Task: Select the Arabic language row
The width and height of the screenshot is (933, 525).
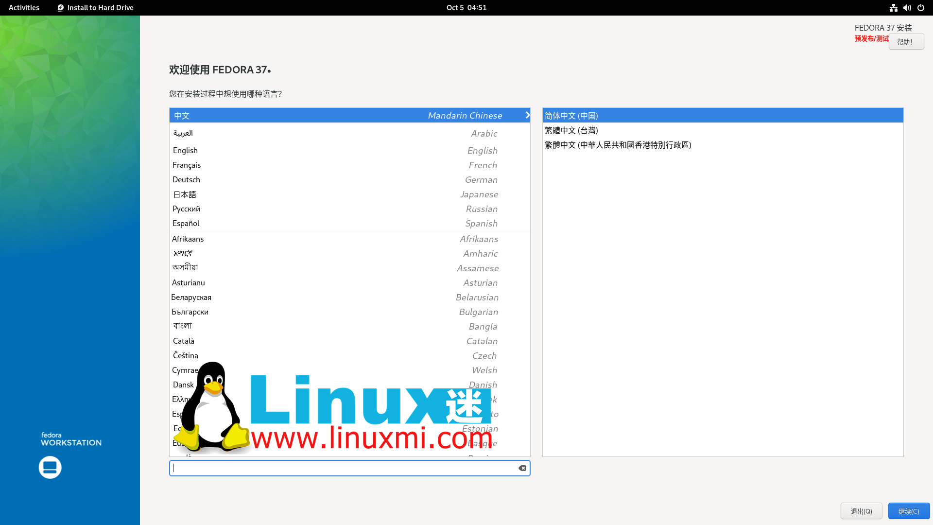Action: pos(349,133)
